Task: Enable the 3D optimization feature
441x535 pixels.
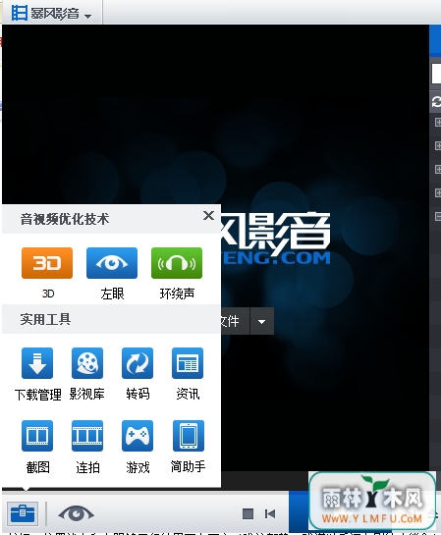Action: 47,263
